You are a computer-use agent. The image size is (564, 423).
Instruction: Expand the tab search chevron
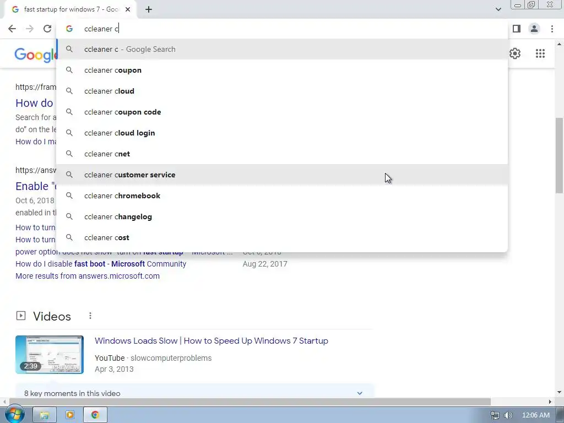point(498,9)
